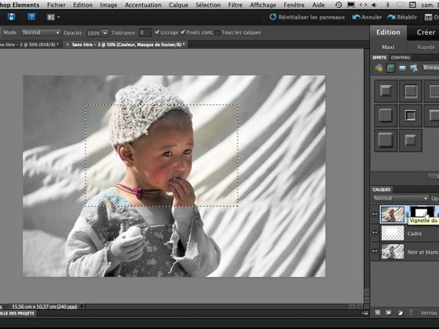This screenshot has width=439, height=329.
Task: Click the Bluetooth icon in the macOS menu bar
Action: click(388, 5)
